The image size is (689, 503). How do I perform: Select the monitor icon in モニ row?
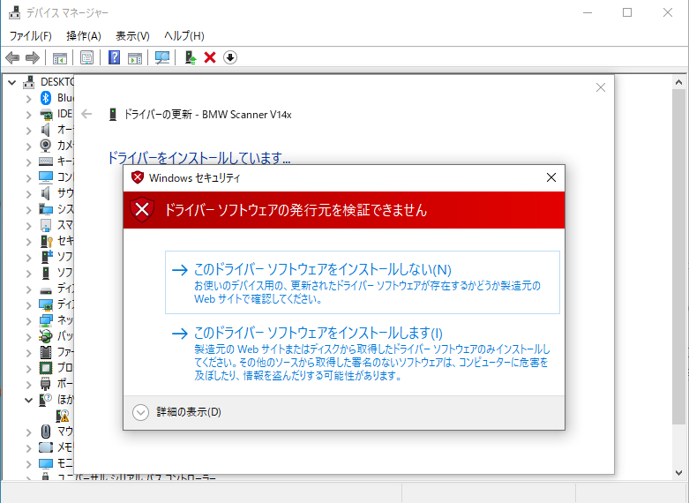click(46, 463)
